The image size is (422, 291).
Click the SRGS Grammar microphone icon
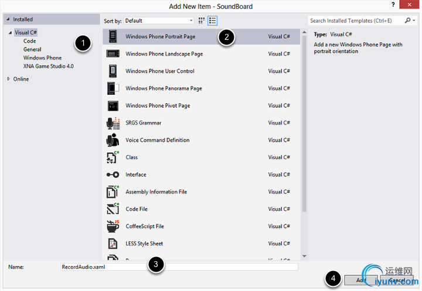coord(113,123)
